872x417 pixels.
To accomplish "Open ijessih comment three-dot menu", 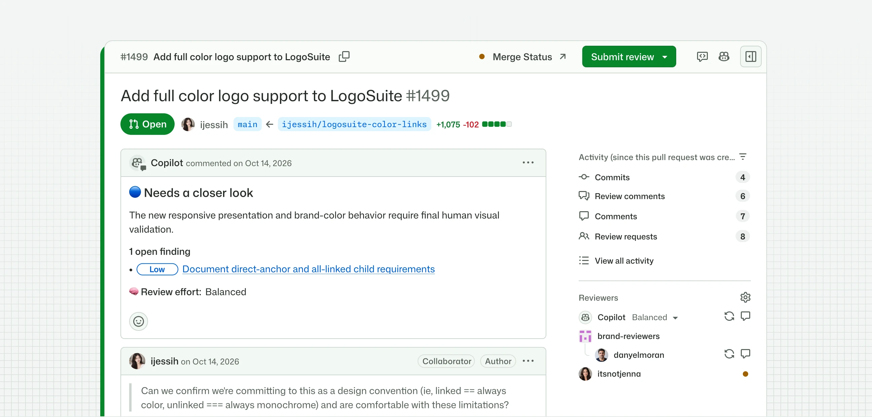I will click(528, 361).
